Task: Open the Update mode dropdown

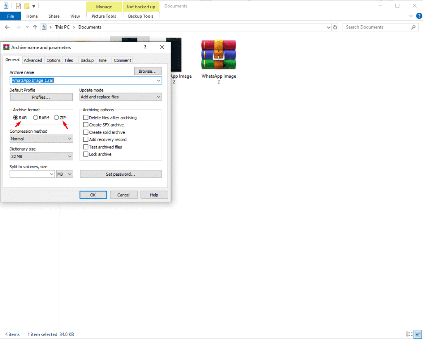Action: [x=121, y=97]
